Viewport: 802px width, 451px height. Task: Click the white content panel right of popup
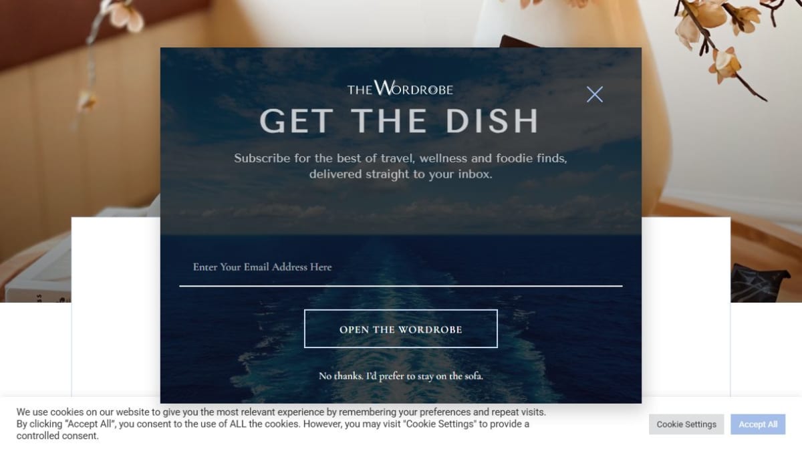pos(686,307)
